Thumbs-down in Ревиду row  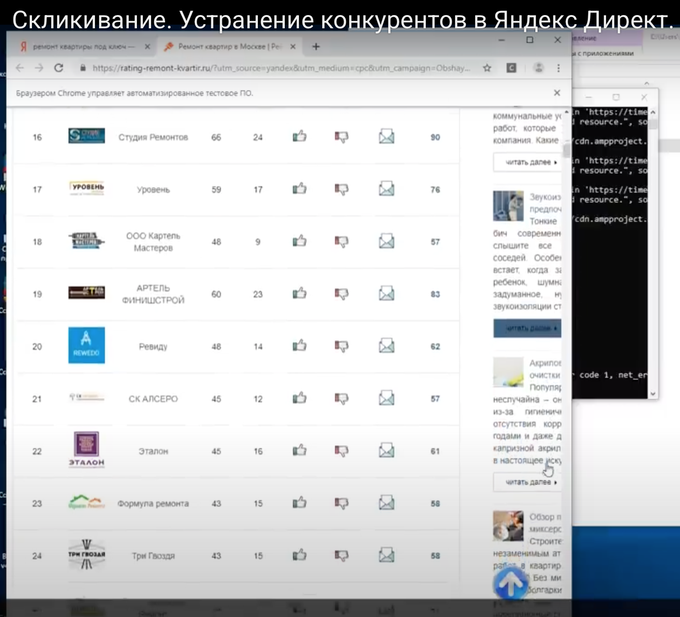click(341, 346)
